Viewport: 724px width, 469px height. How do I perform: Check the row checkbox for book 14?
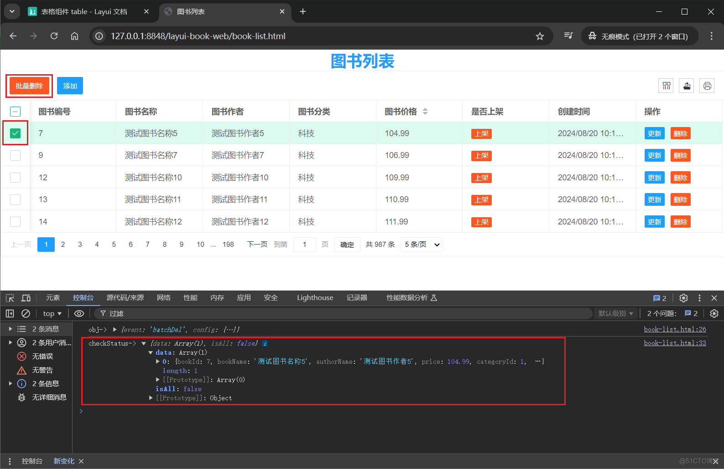[x=15, y=222]
